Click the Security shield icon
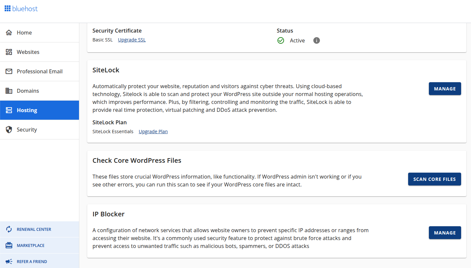Screen dimensions: 471x268 point(9,130)
